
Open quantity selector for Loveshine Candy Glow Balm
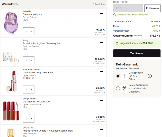(29, 90)
